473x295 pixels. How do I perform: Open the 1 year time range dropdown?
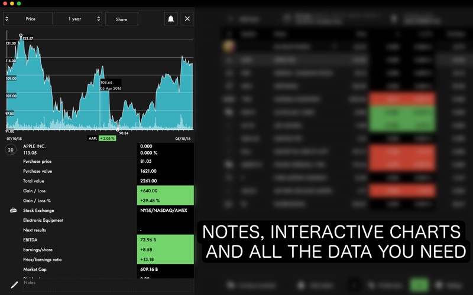click(x=77, y=19)
